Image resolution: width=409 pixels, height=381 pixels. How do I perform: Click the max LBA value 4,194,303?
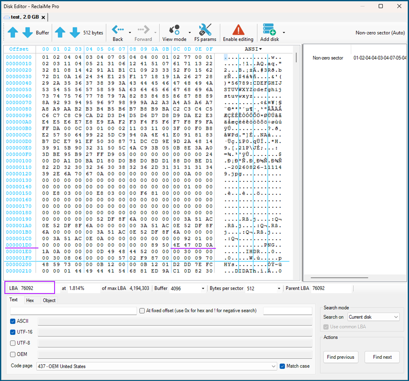(x=139, y=288)
